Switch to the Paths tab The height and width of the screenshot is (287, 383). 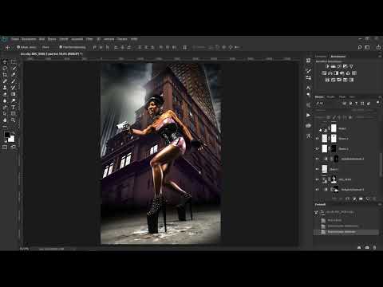342,97
